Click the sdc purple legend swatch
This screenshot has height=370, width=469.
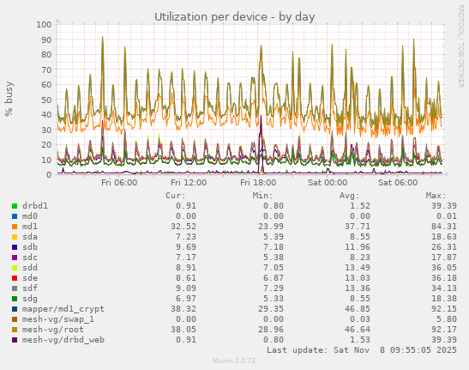click(x=15, y=258)
